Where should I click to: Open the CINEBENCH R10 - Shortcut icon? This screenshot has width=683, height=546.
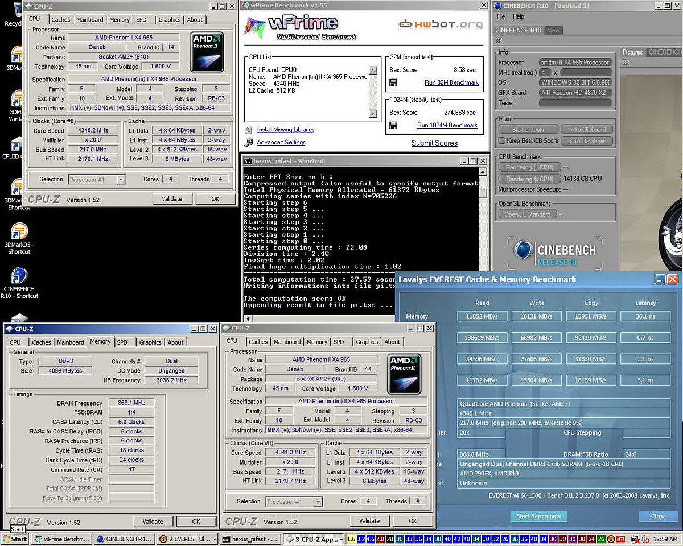19,283
